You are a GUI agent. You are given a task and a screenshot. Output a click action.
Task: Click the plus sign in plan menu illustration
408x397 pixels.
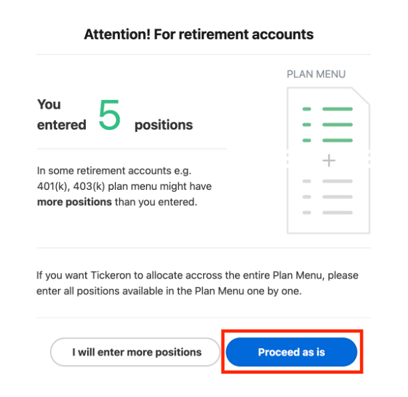[329, 161]
